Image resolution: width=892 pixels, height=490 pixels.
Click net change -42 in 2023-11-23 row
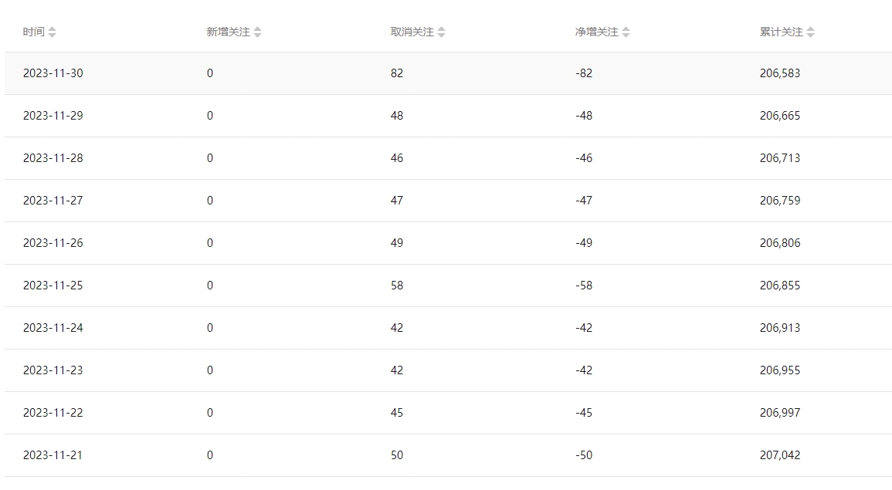coord(584,370)
